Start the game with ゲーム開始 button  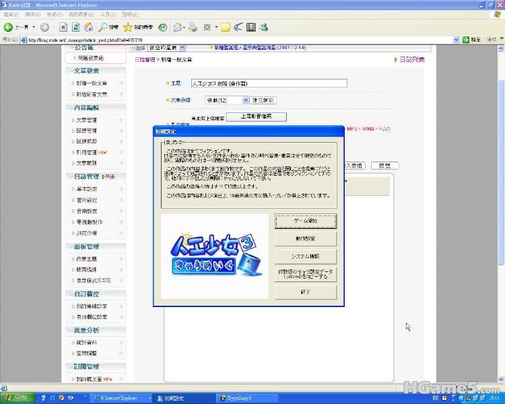coord(306,221)
